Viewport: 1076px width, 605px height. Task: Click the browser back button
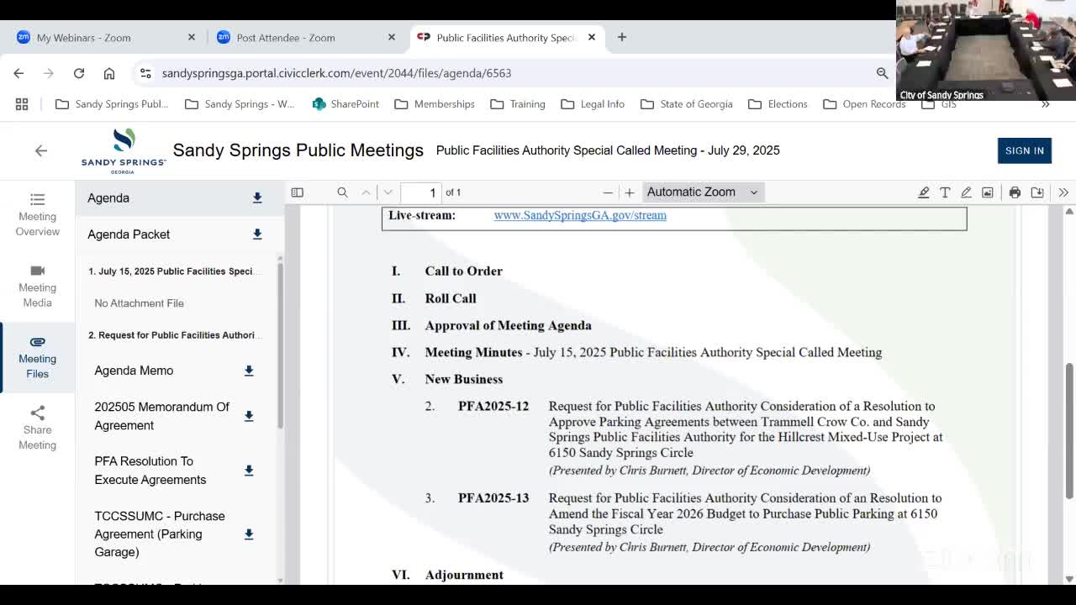pyautogui.click(x=18, y=73)
